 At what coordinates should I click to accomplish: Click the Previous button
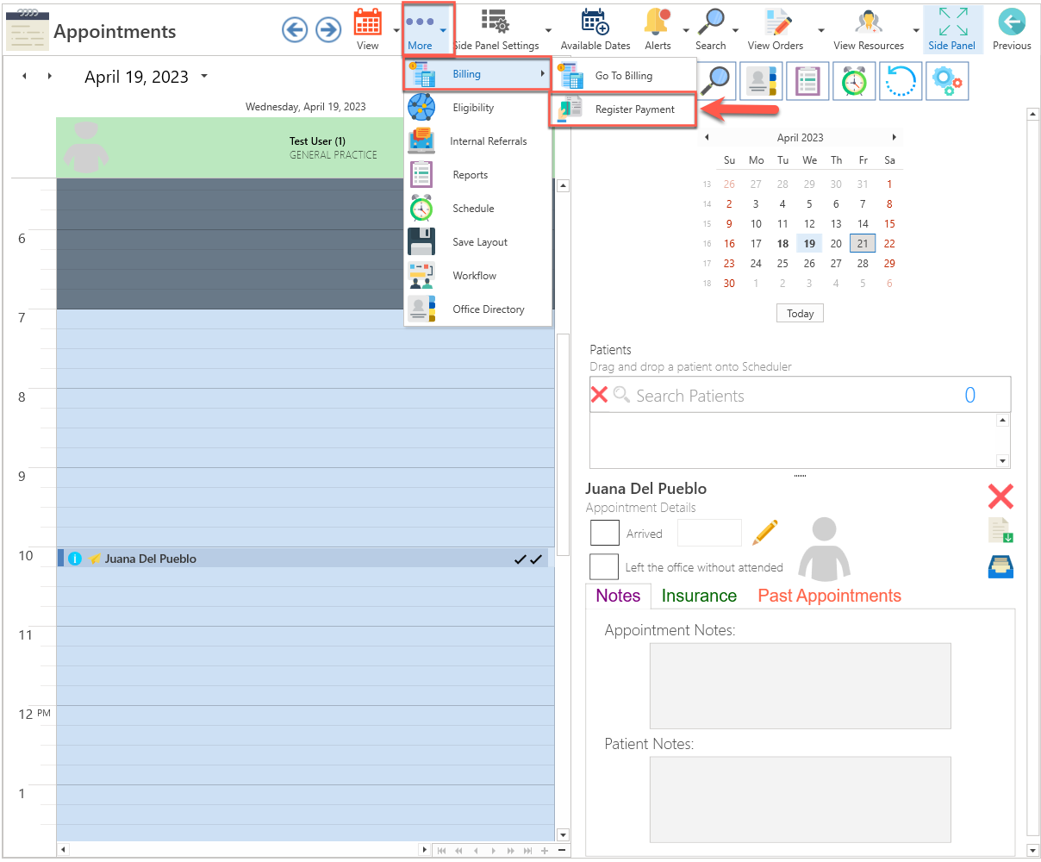tap(1012, 30)
